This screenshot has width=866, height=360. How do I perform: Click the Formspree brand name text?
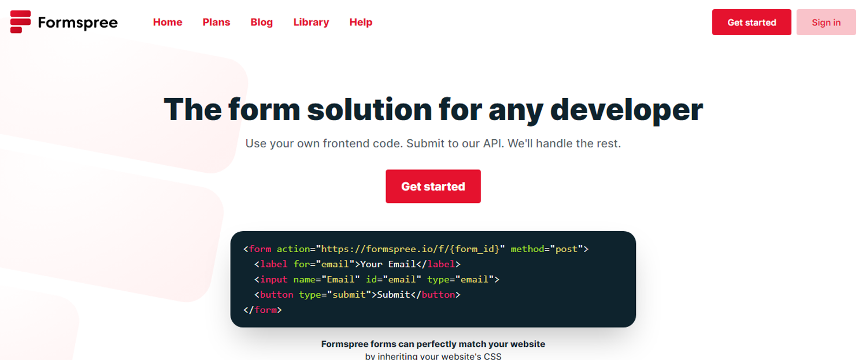pyautogui.click(x=77, y=23)
